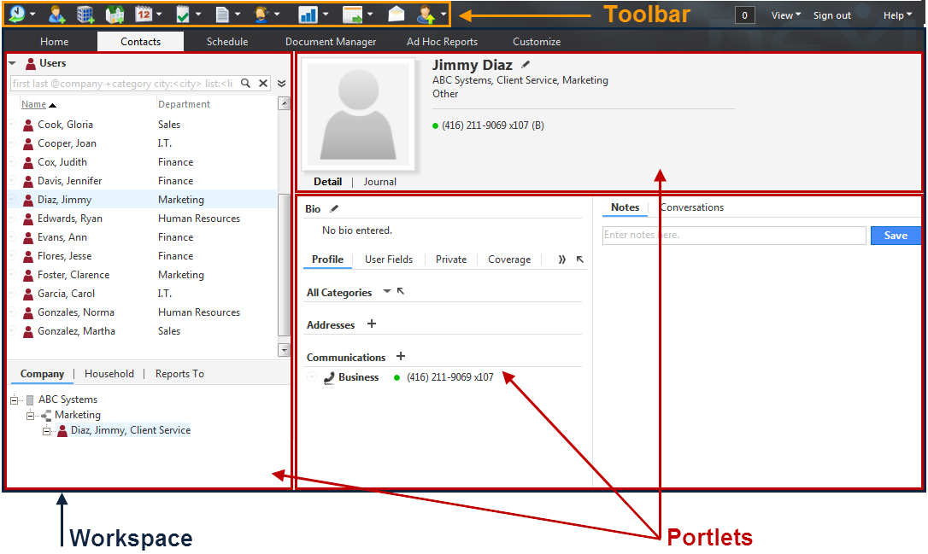Viewport: 928px width, 554px height.
Task: Open the calendar icon showing 12
Action: point(144,14)
